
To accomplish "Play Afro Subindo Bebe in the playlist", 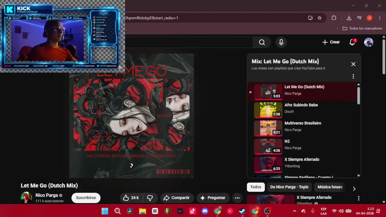I will coord(302,109).
